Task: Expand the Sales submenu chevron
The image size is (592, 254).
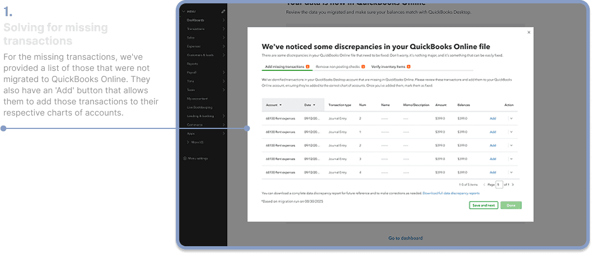Action: [x=223, y=37]
